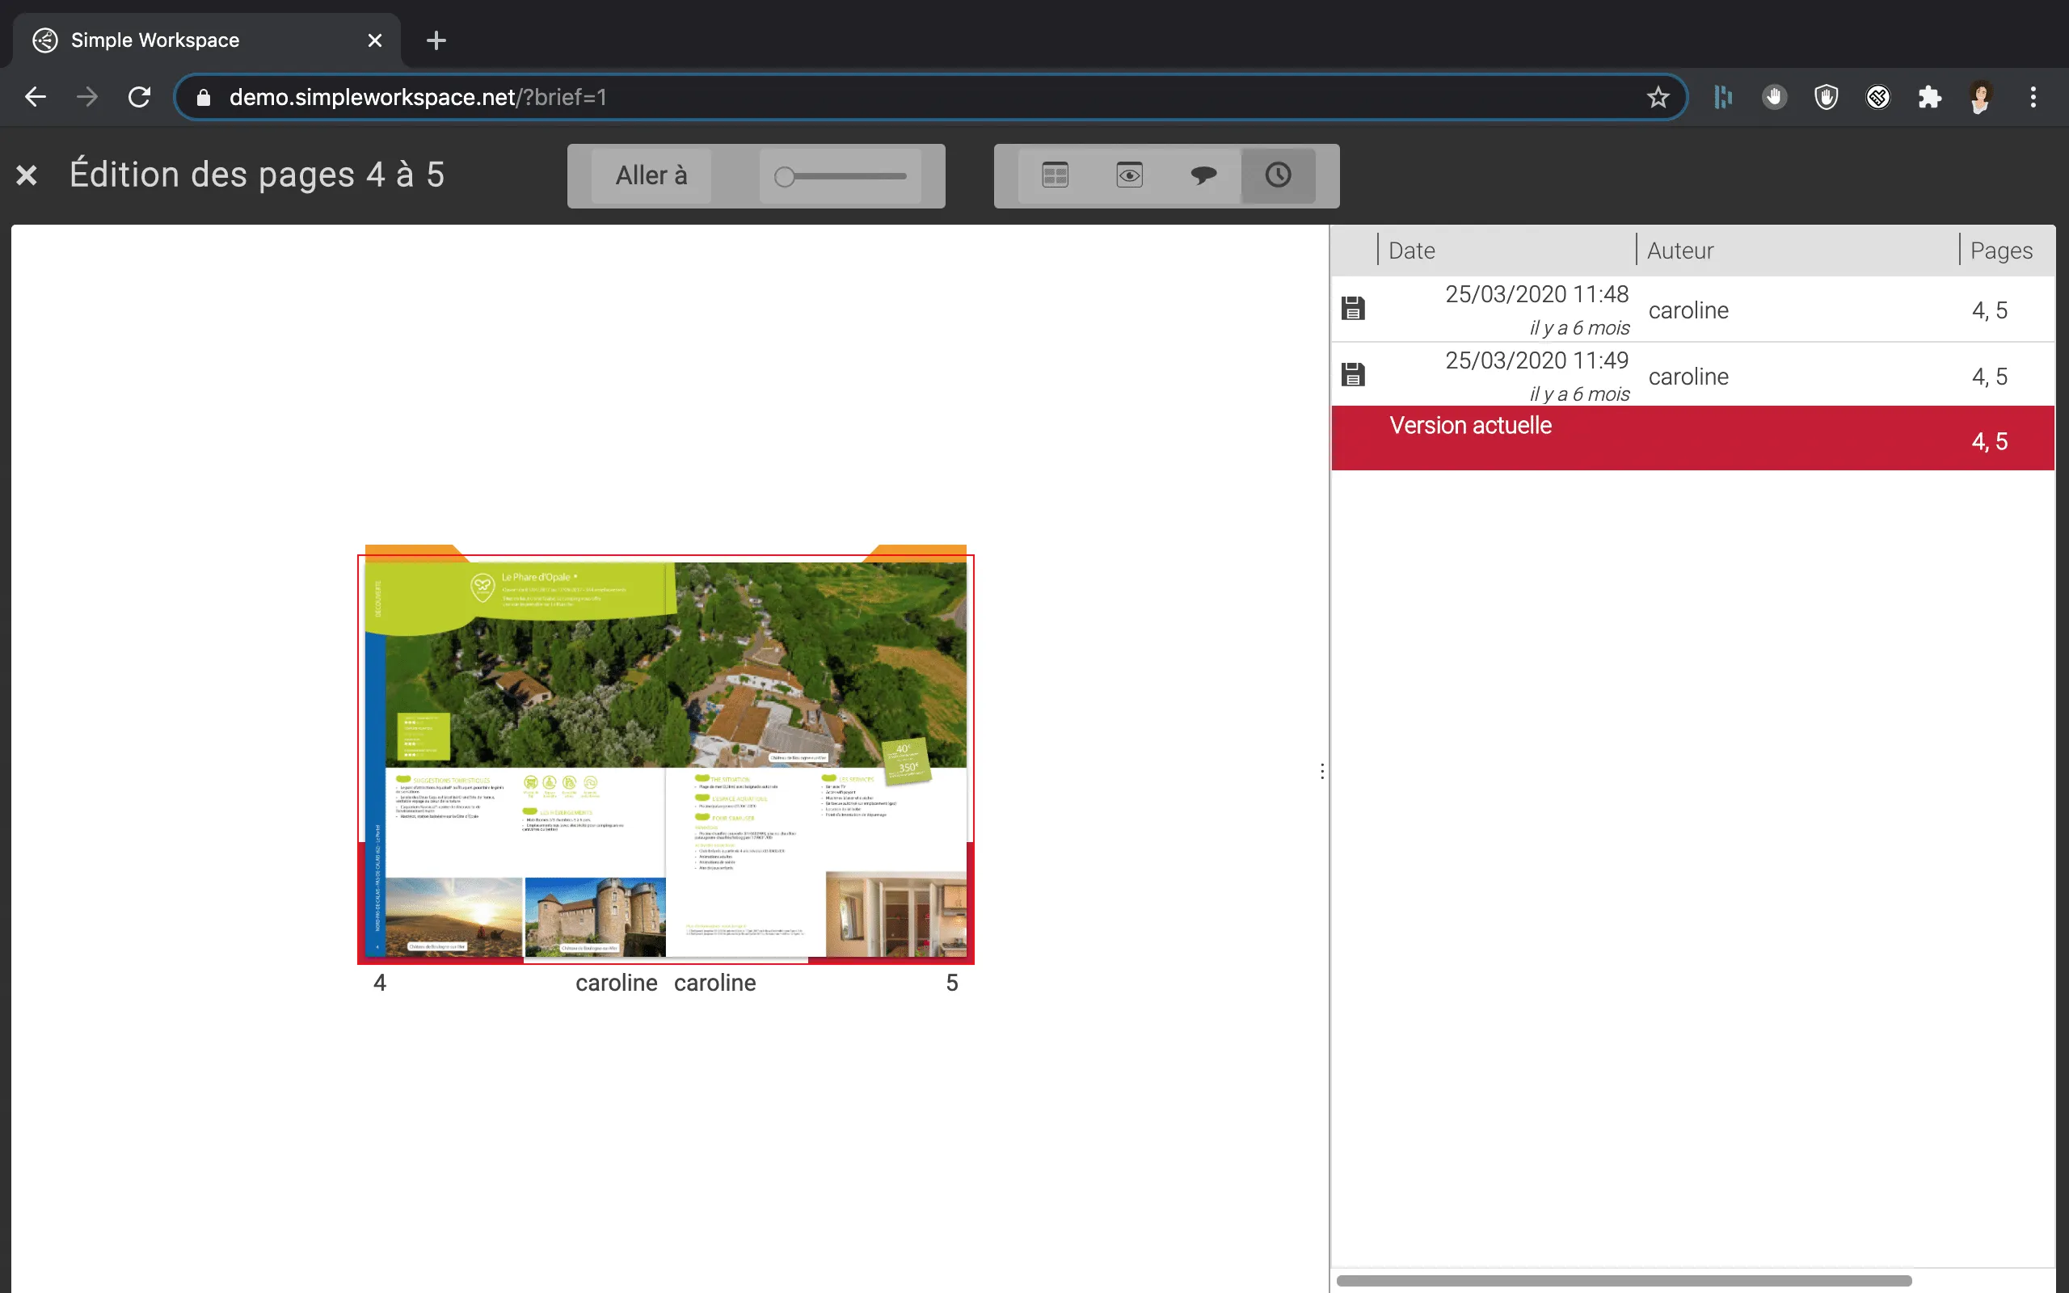
Task: Close the page edition with the X icon
Action: 27,175
